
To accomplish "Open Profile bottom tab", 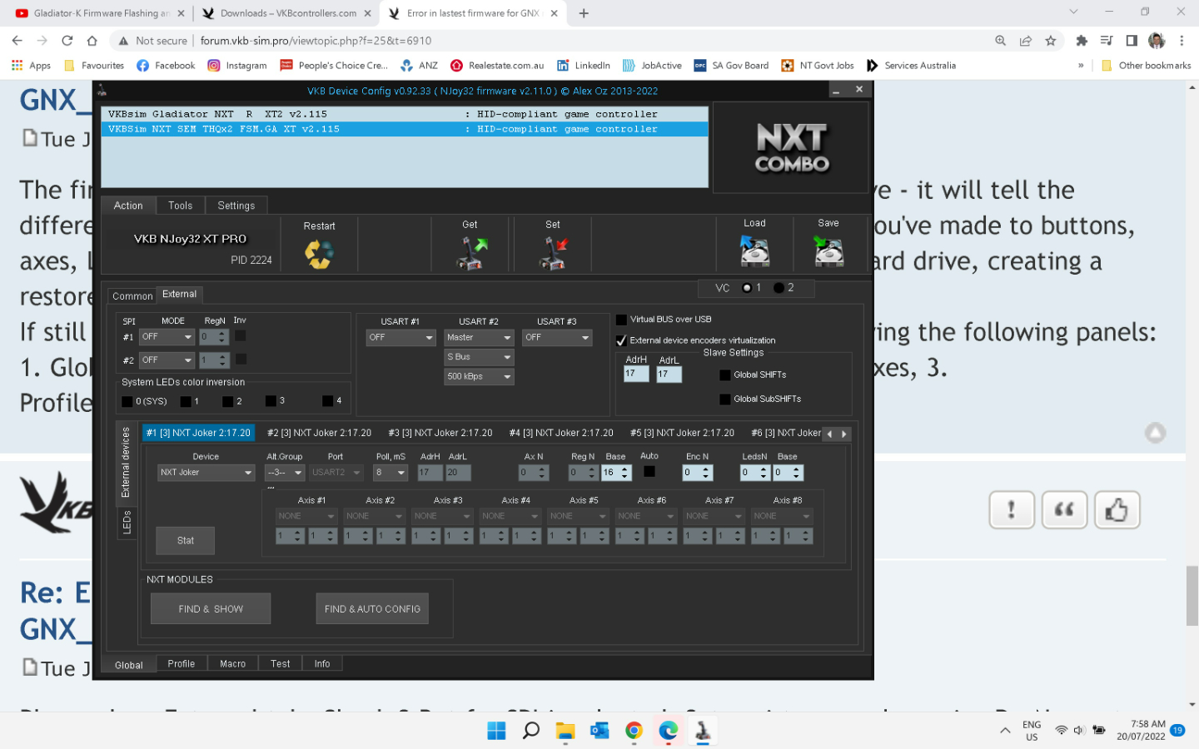I will click(x=181, y=664).
